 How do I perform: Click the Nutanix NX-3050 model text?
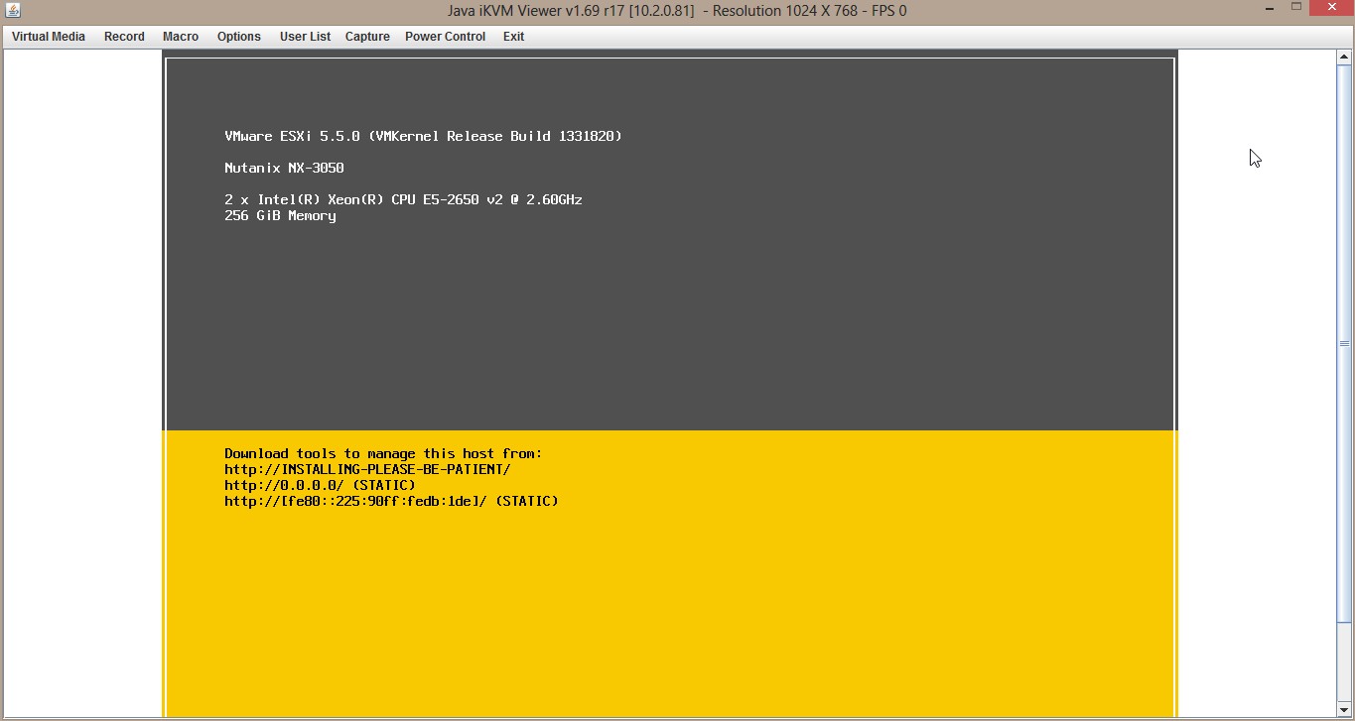[x=284, y=169]
